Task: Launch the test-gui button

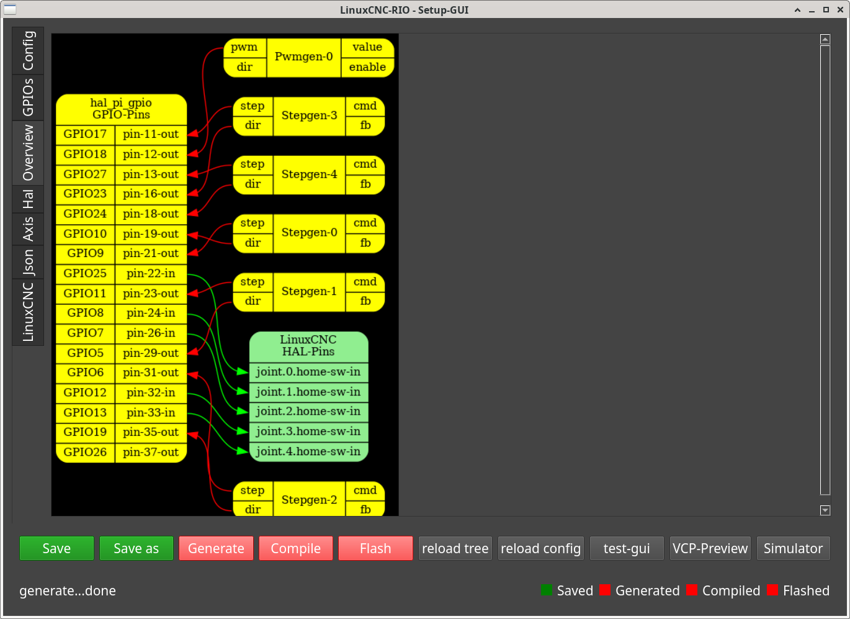Action: click(627, 548)
